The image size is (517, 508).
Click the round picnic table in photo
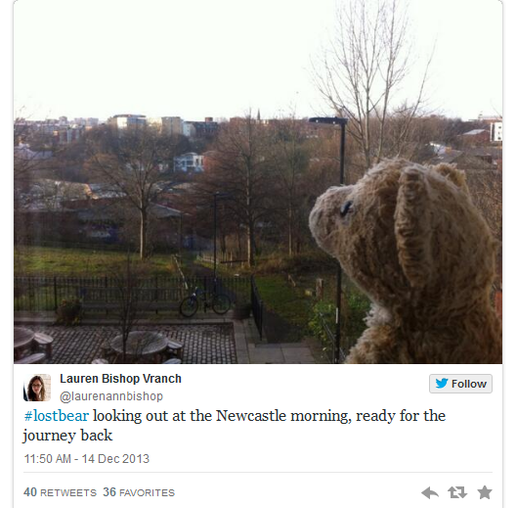pos(139,345)
